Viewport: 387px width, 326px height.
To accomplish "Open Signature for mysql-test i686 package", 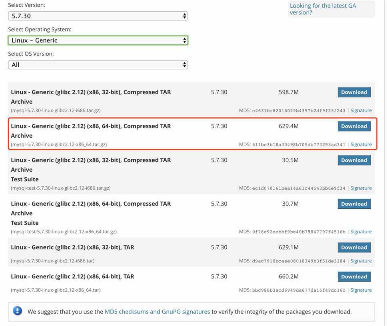I will pyautogui.click(x=361, y=188).
